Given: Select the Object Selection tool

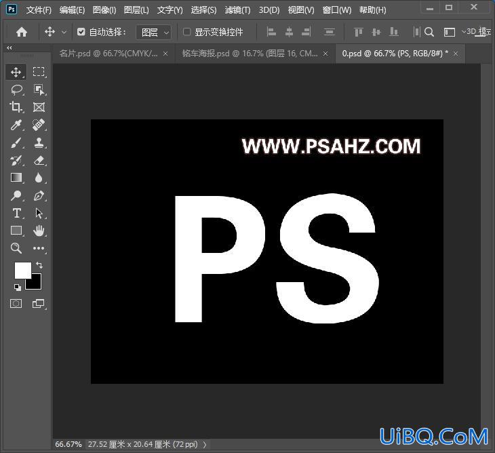Looking at the screenshot, I should tap(39, 90).
